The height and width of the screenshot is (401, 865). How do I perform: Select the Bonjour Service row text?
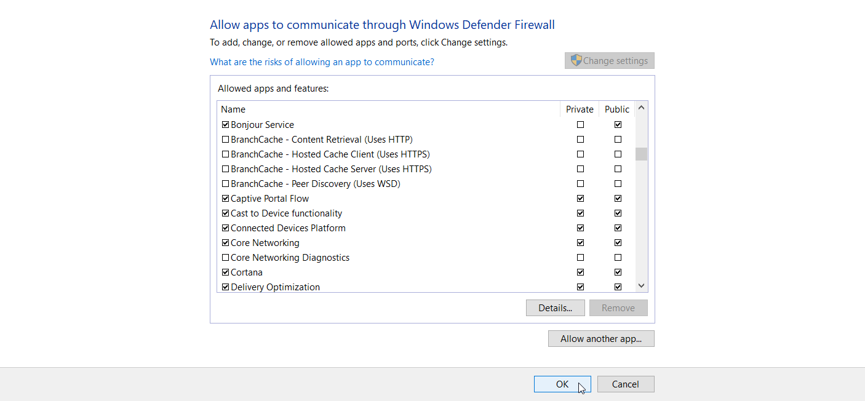tap(263, 125)
